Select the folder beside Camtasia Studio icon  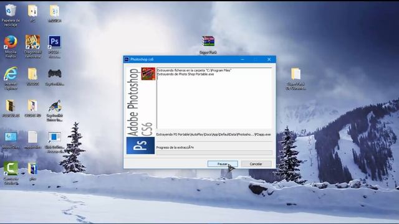[32, 171]
